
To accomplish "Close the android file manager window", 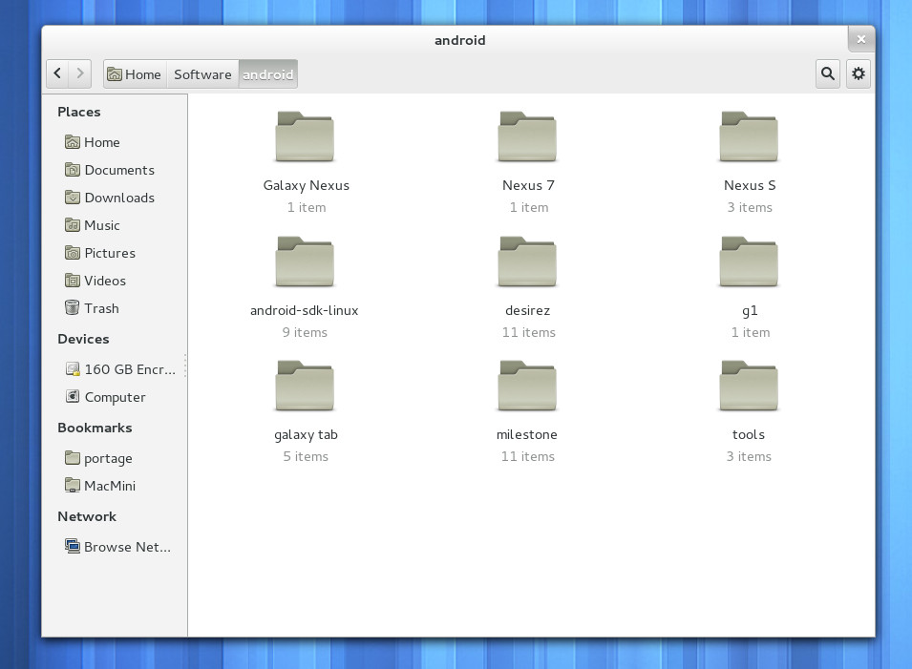I will 860,39.
